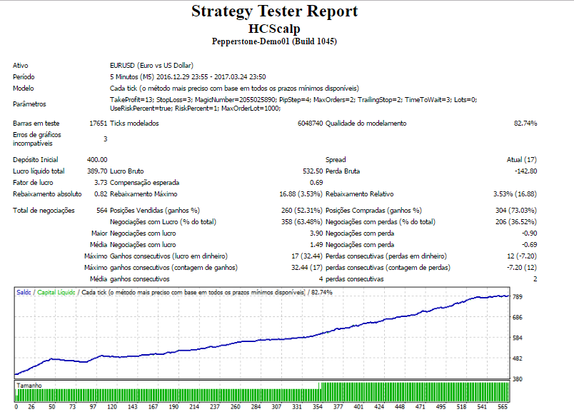Select long positions value '304 (73.03%)'

(x=516, y=211)
